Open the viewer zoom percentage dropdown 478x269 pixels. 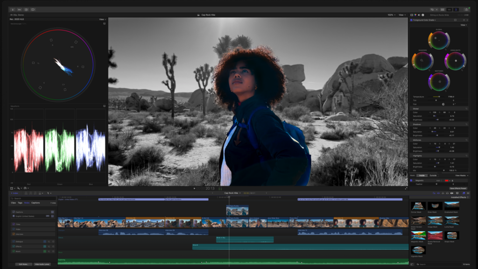point(392,15)
